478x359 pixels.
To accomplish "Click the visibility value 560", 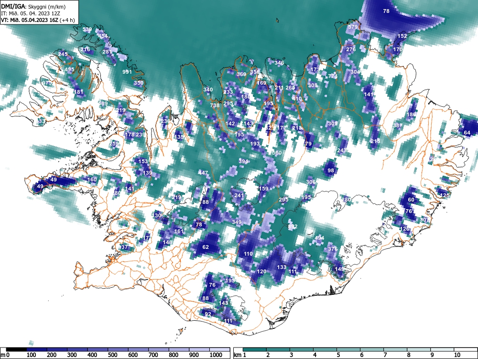I will [277, 153].
